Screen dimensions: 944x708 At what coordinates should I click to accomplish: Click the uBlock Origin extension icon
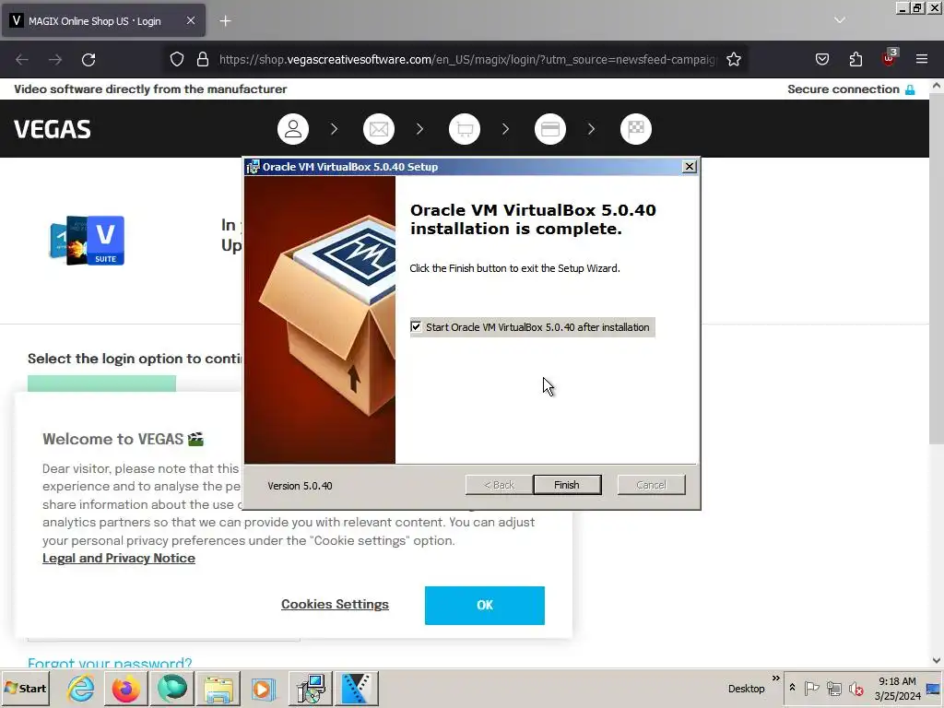tap(889, 58)
